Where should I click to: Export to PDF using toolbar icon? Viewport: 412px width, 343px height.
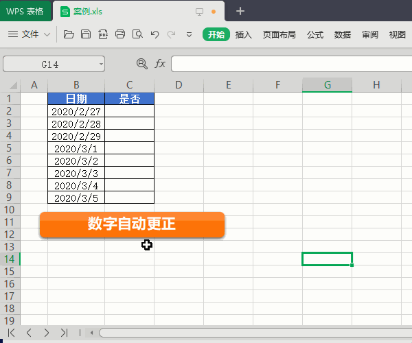[x=103, y=34]
